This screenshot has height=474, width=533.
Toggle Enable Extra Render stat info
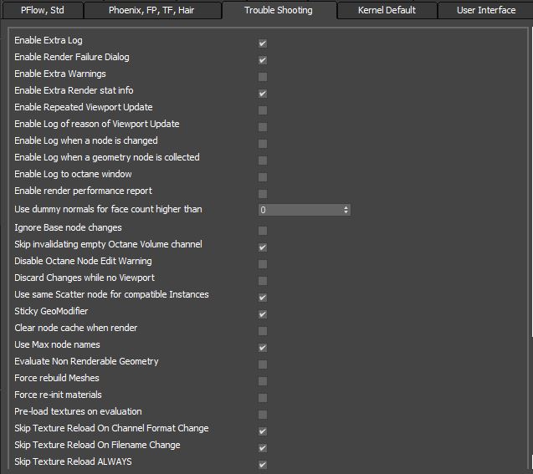[263, 93]
